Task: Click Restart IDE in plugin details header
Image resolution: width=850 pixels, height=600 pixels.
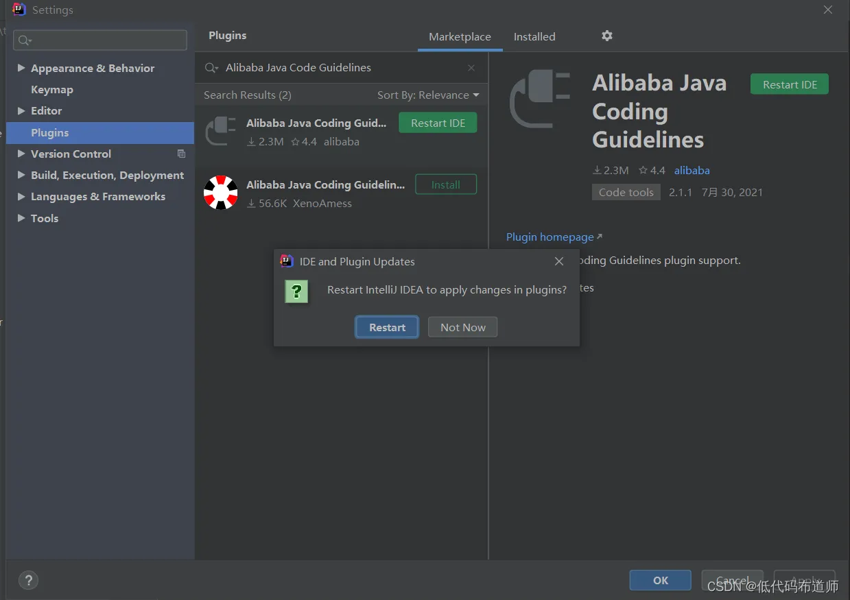Action: click(x=790, y=84)
